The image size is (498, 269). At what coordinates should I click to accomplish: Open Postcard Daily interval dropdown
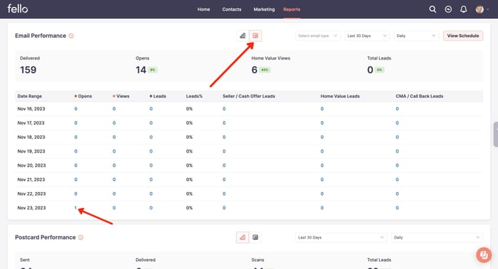pos(437,237)
